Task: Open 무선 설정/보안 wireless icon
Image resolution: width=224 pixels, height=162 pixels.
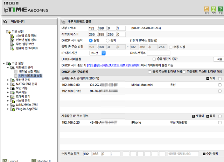Action: (x=12, y=44)
